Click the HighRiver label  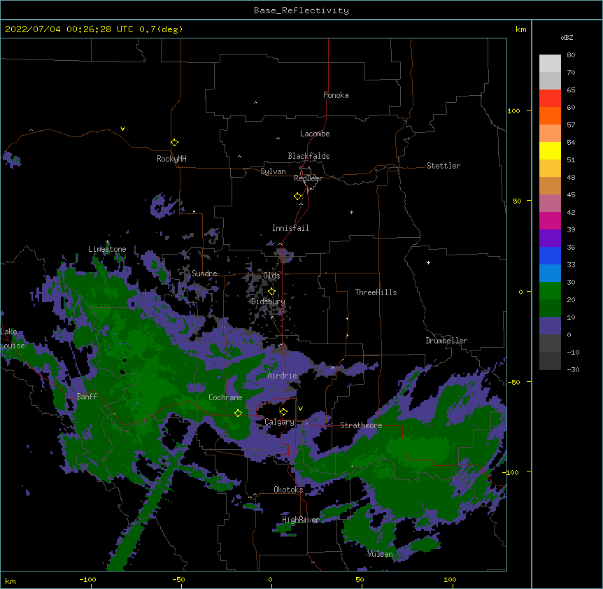[x=301, y=520]
